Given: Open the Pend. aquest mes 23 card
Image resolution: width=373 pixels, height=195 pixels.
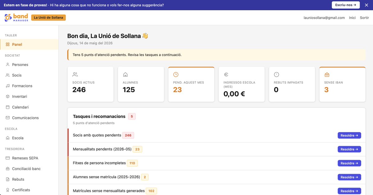Looking at the screenshot, I should point(191,84).
